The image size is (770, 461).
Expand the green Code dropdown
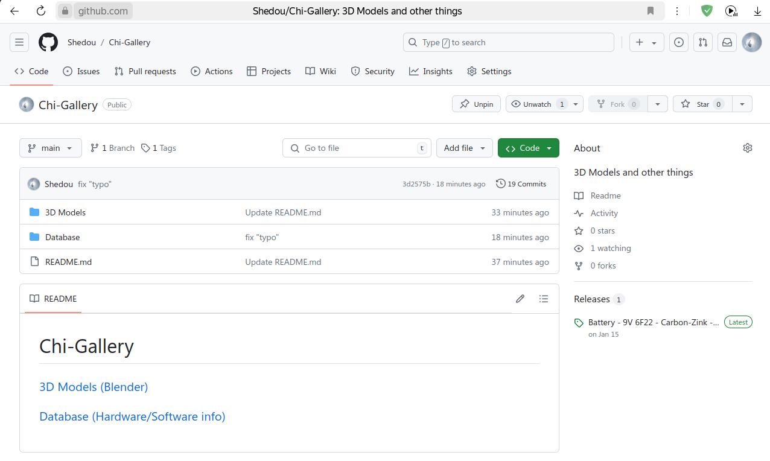point(529,148)
